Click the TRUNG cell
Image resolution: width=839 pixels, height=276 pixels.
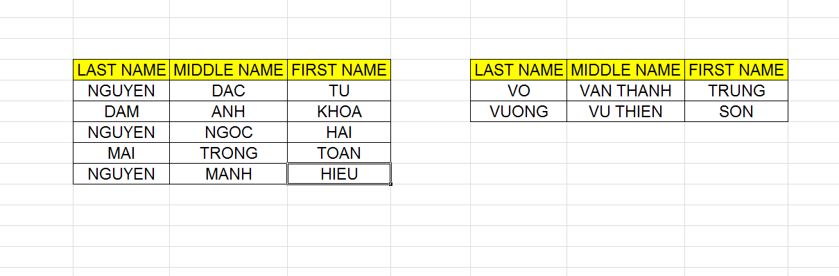736,91
